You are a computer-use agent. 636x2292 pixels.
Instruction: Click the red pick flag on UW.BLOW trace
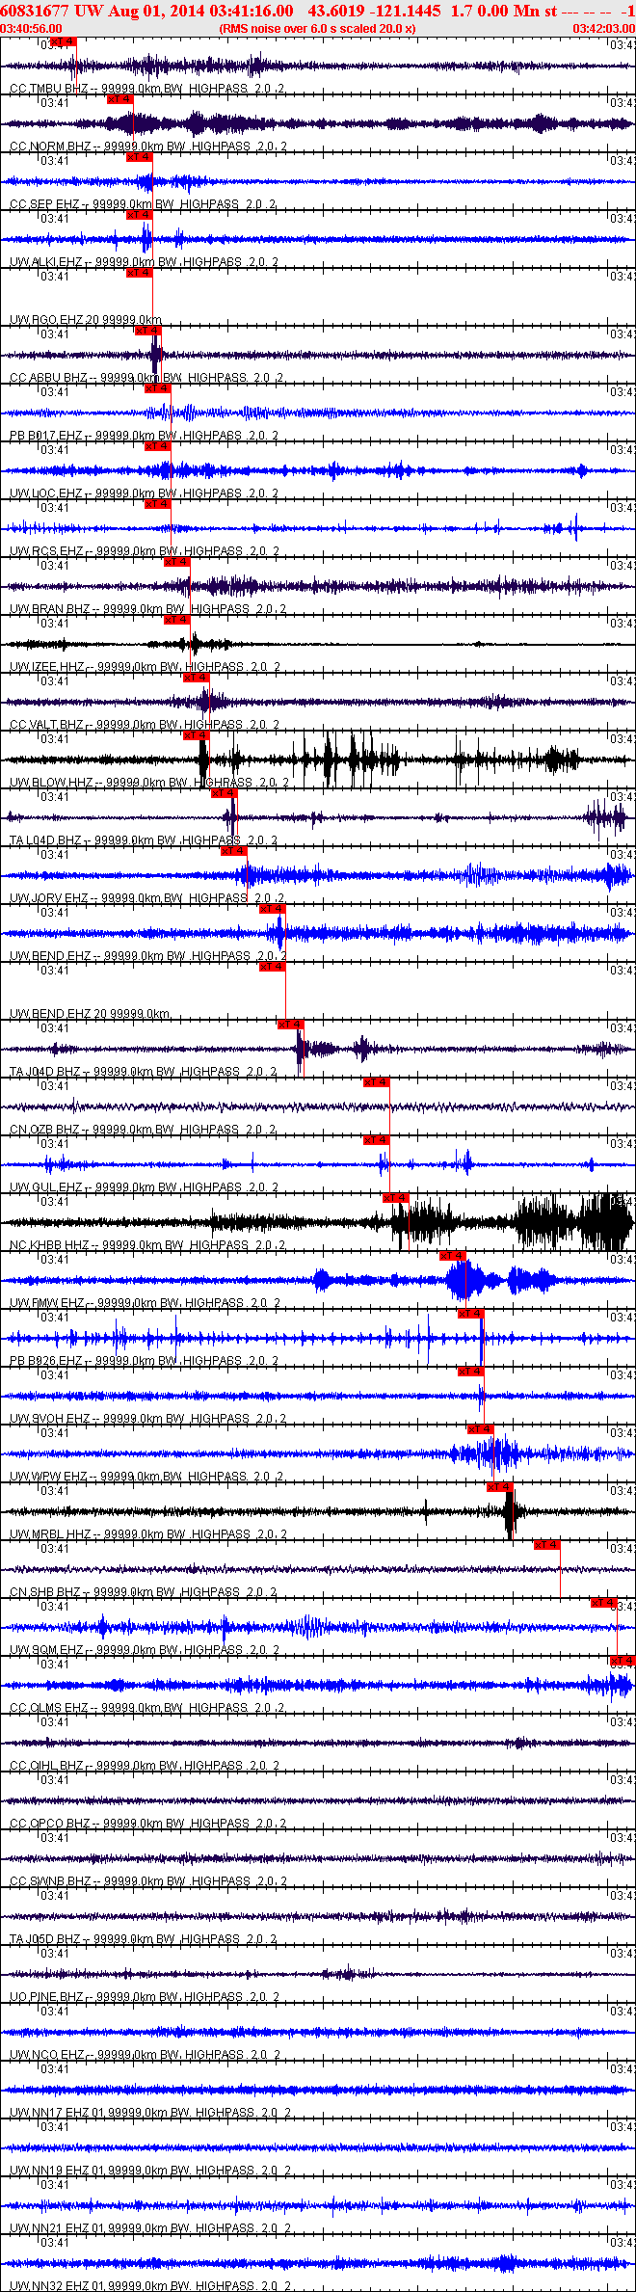(196, 735)
